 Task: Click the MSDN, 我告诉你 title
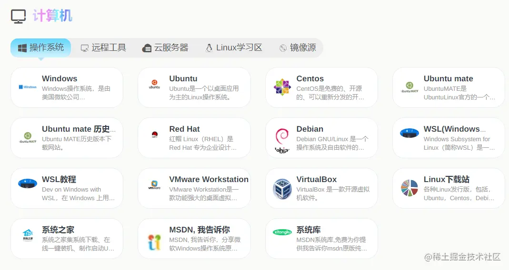coord(200,230)
